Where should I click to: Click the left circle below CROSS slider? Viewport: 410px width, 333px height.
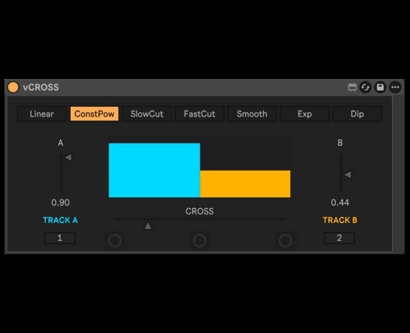click(115, 241)
